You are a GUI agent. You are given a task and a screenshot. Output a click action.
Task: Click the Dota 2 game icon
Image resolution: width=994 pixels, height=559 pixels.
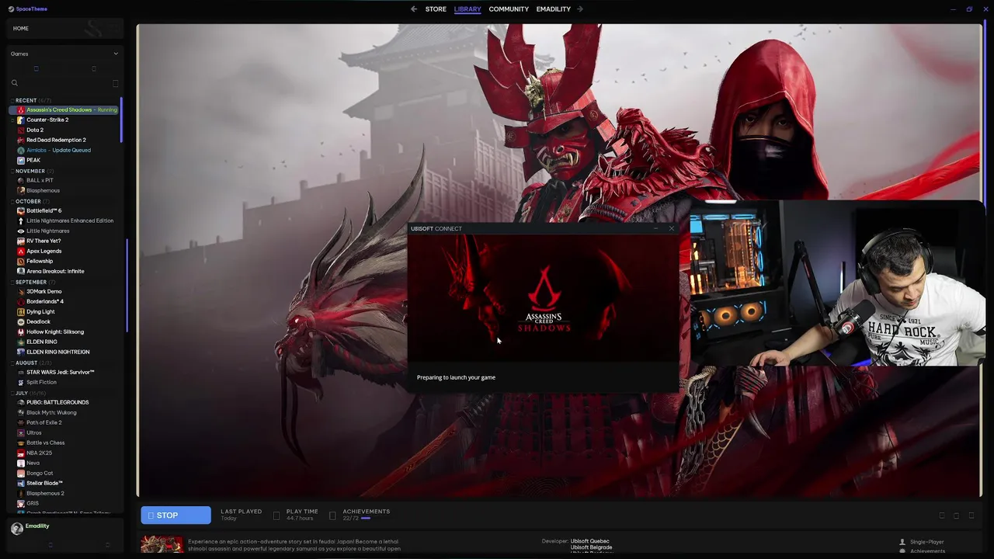click(x=21, y=130)
